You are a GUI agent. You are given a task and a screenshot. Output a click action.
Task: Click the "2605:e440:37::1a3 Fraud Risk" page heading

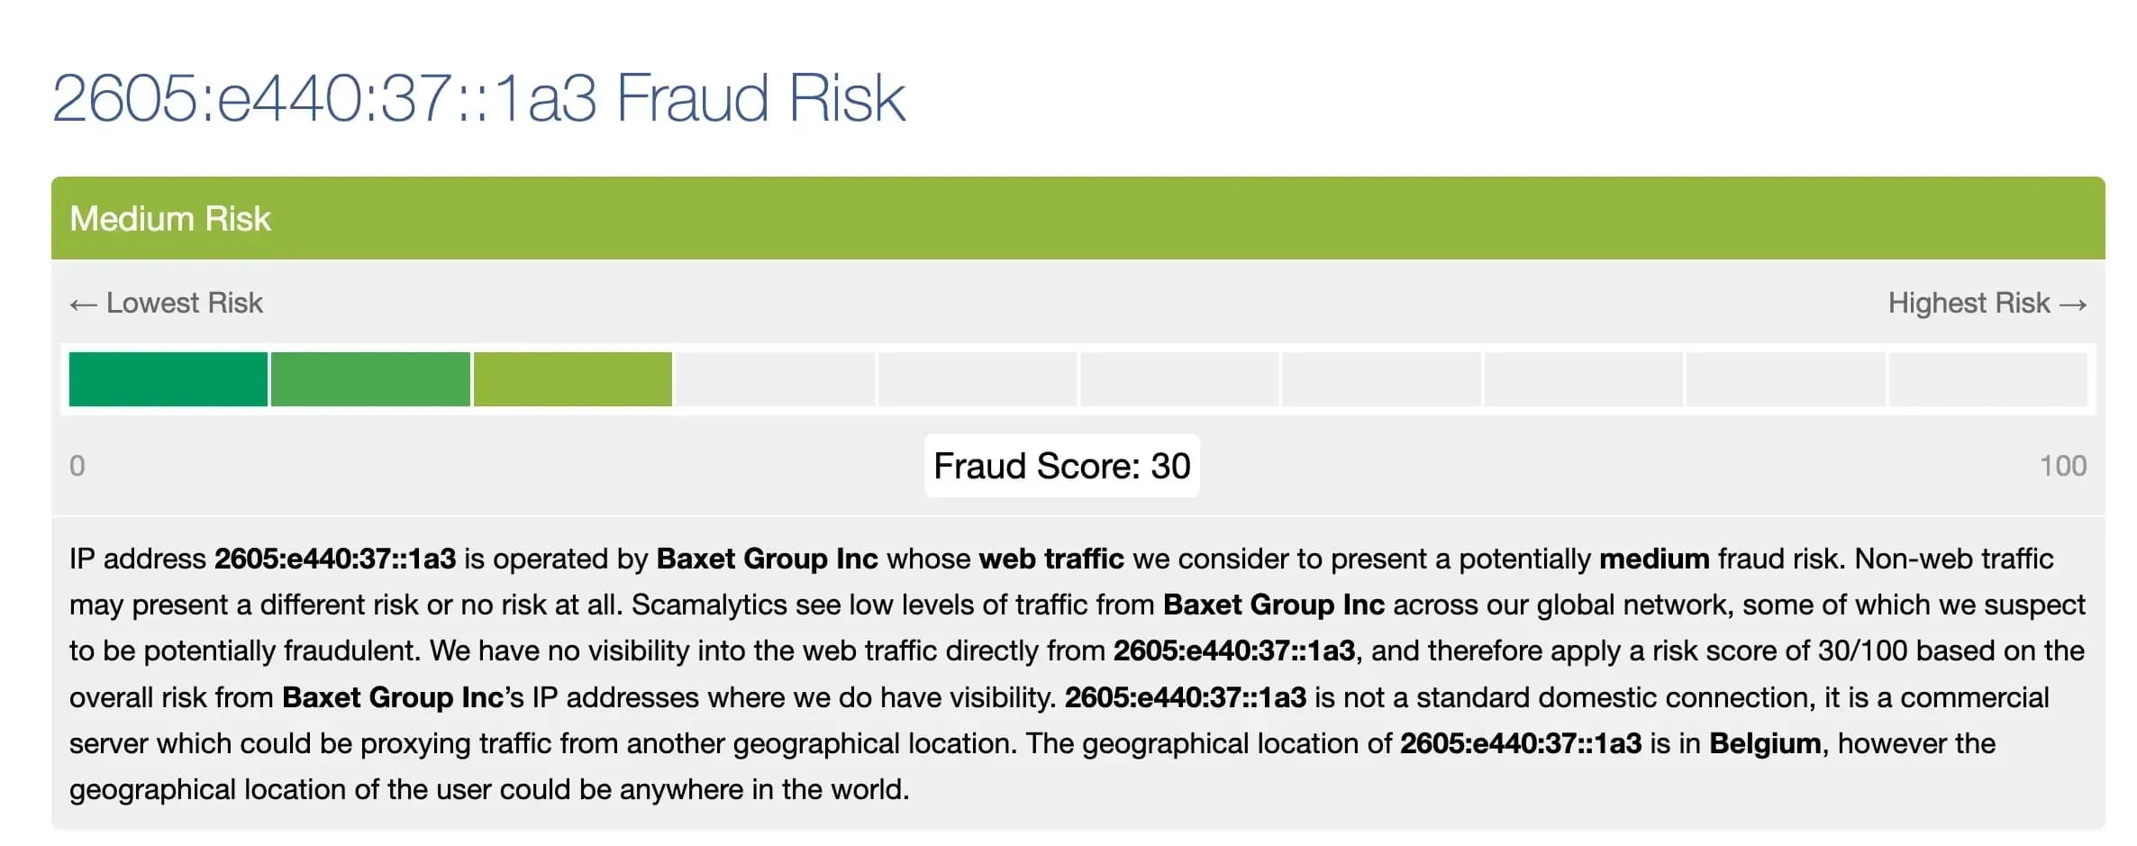pos(478,97)
